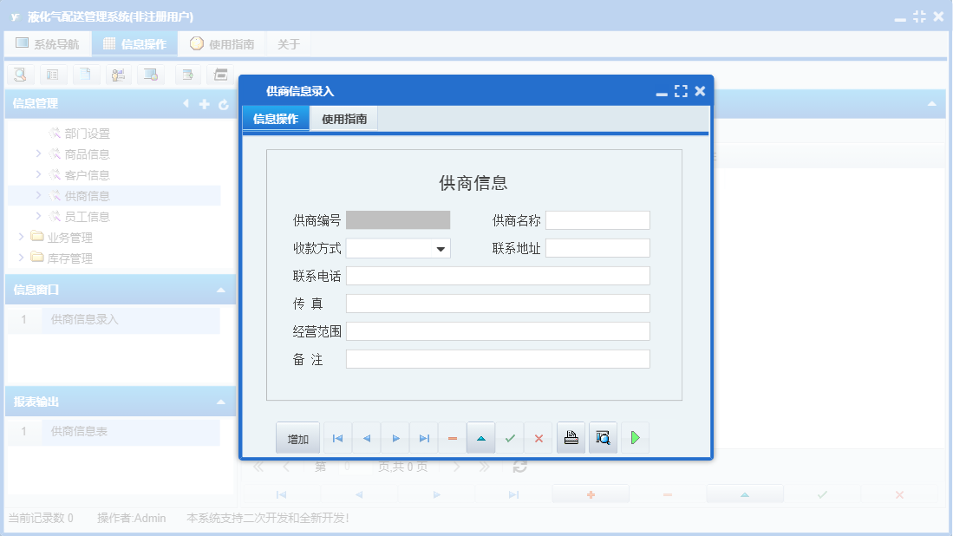This screenshot has width=953, height=536.
Task: Select the query/search tool in main toolbar
Action: point(19,75)
